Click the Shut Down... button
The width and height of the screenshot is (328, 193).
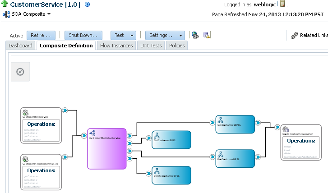[83, 35]
